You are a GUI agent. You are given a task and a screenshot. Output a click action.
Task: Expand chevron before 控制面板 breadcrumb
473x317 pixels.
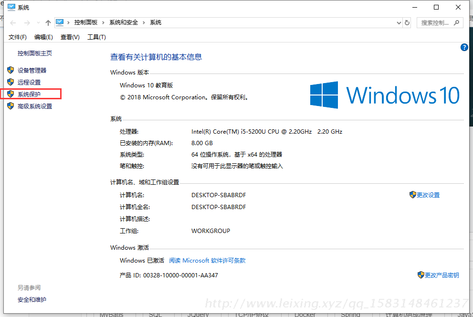pos(68,22)
